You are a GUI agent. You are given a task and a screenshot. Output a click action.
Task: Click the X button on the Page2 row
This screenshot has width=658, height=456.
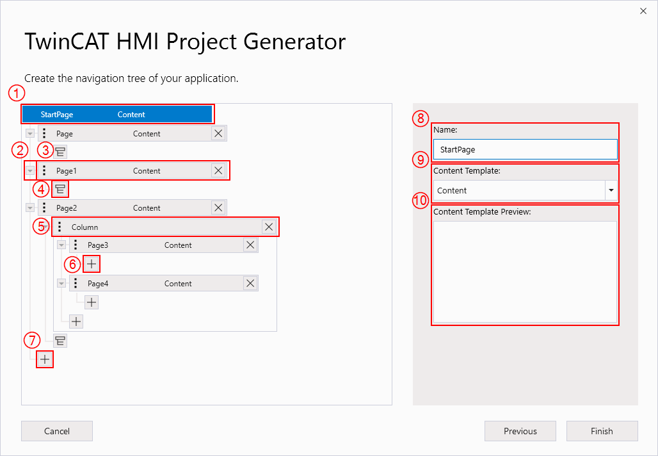tap(218, 208)
